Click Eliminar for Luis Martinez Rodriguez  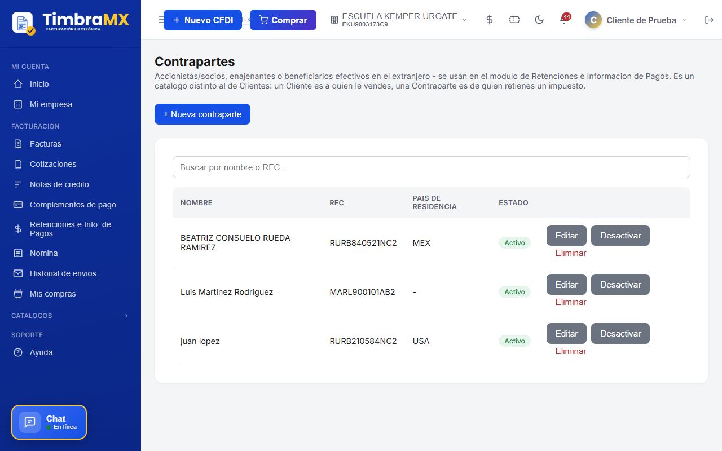point(571,302)
